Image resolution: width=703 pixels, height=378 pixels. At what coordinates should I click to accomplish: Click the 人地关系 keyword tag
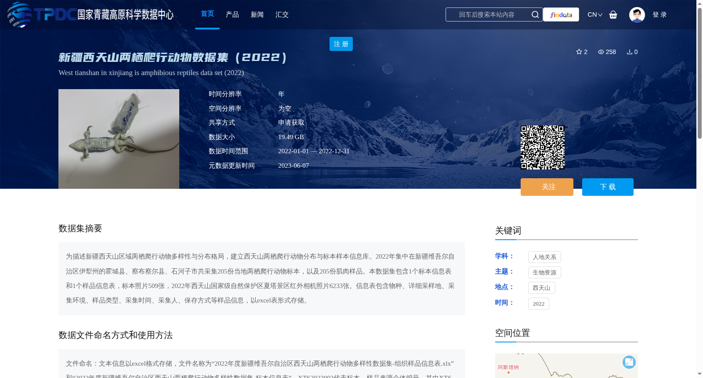(544, 257)
